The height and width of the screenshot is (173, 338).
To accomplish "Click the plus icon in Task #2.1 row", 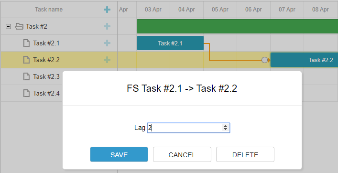I will tap(107, 43).
